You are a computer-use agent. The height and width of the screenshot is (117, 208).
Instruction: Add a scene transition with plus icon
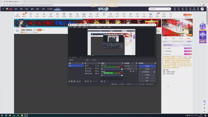(131, 71)
